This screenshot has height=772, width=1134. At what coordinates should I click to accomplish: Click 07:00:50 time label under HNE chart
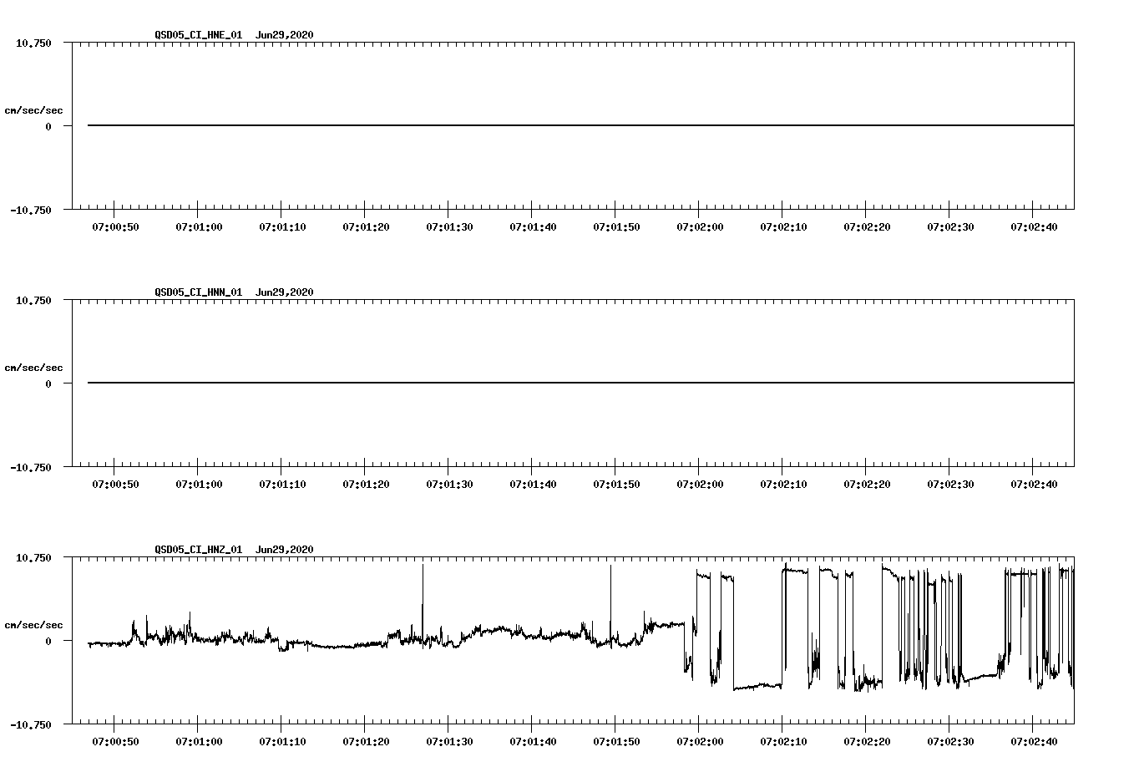115,227
